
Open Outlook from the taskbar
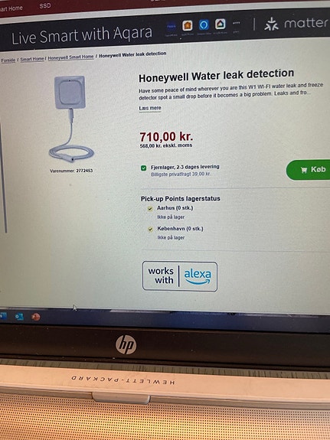[x=19, y=317]
